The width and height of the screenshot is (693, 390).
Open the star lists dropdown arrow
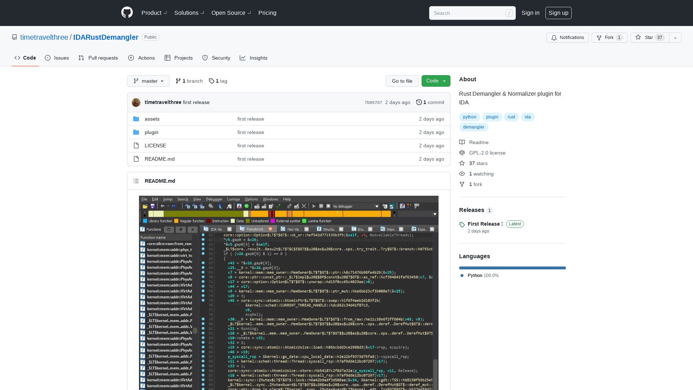[675, 38]
